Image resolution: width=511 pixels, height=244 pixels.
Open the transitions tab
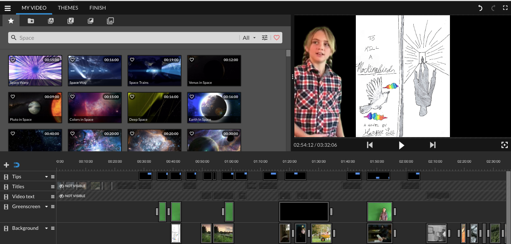coord(91,21)
